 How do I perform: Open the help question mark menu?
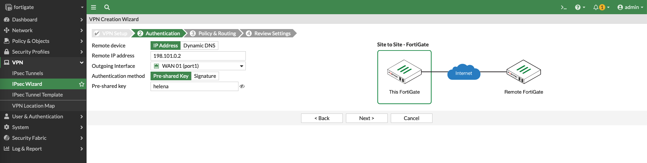pyautogui.click(x=580, y=7)
